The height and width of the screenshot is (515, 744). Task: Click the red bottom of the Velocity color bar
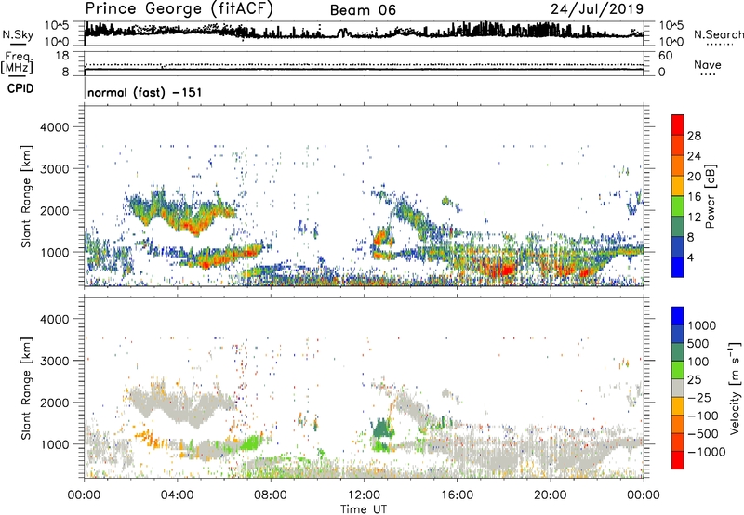tap(678, 460)
